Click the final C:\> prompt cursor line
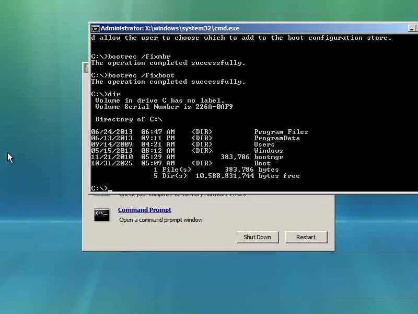Screen dimensions: 418x314 [x=101, y=188]
